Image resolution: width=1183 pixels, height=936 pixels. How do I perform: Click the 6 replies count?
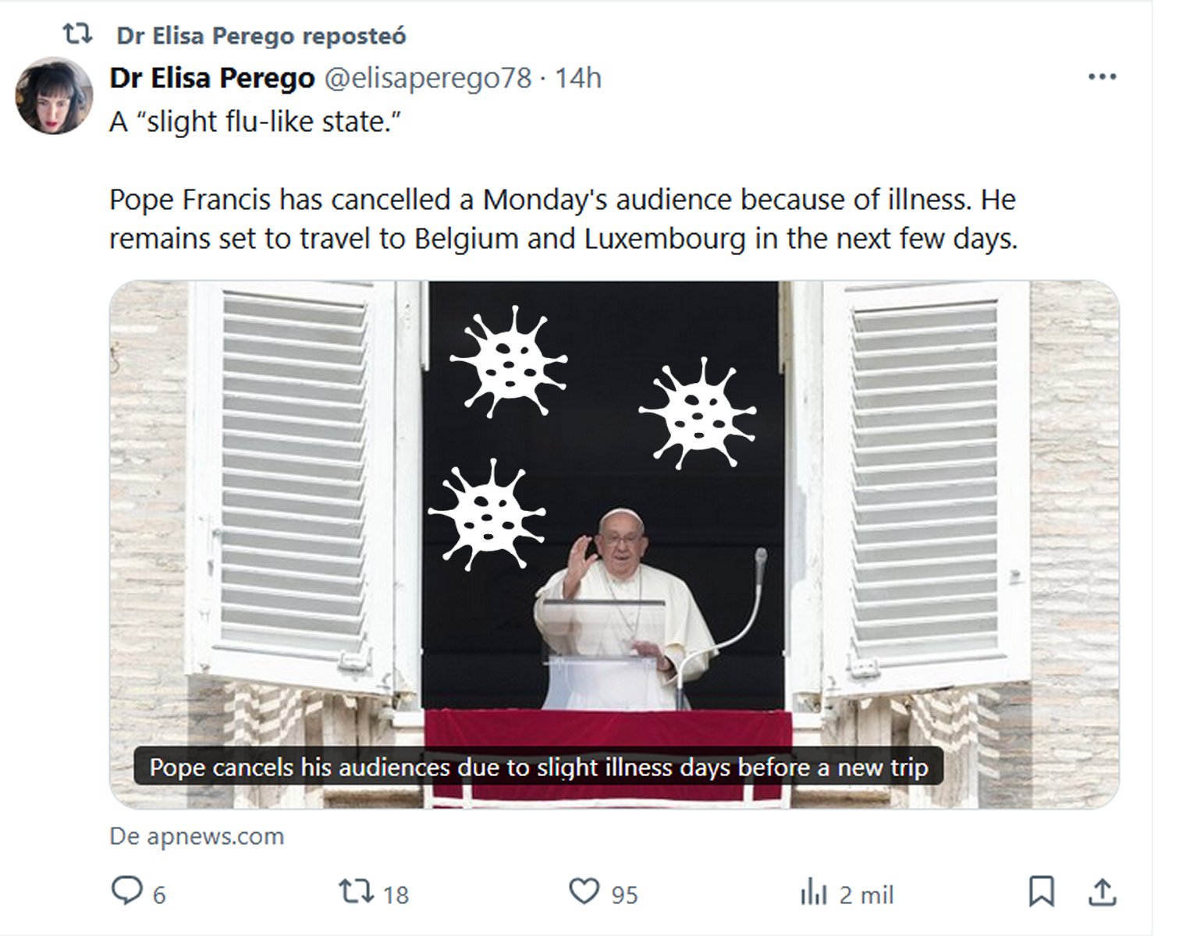point(159,895)
